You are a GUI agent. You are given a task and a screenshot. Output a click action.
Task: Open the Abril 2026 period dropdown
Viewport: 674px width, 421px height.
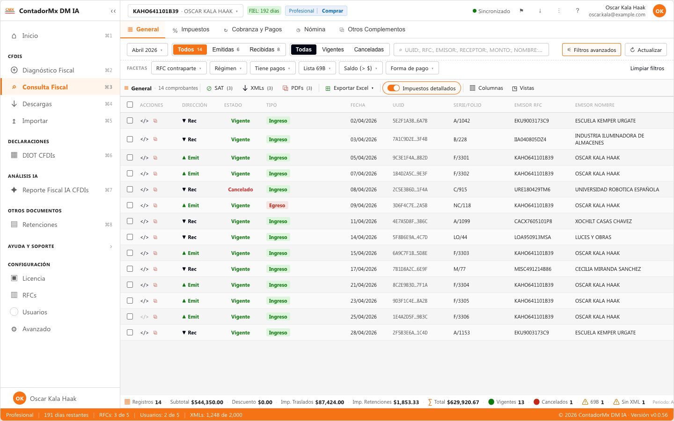[147, 50]
